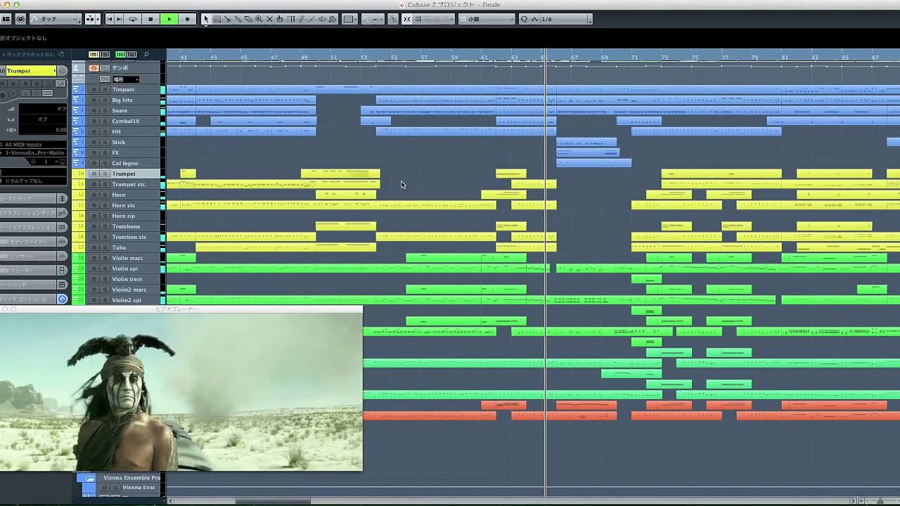Screen dimensions: 900x506
Task: Open the Note Expression inspector section icon
Action: tap(62, 227)
